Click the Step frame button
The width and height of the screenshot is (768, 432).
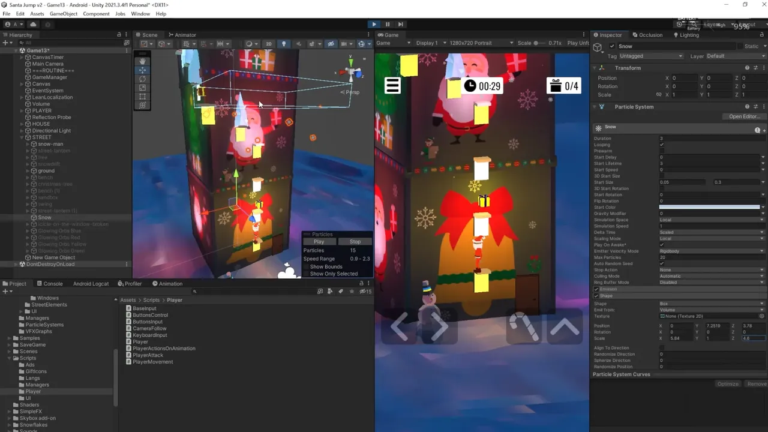point(401,24)
